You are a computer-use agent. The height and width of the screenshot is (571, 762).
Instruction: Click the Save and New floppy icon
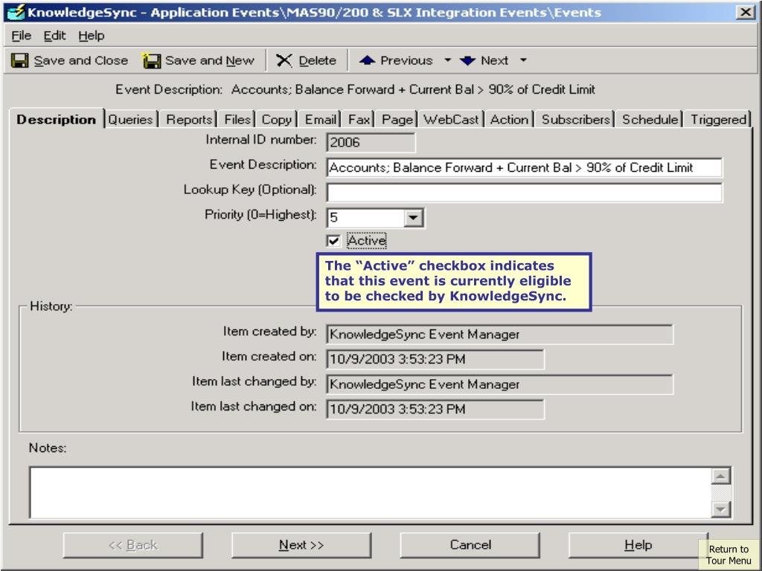click(x=152, y=61)
